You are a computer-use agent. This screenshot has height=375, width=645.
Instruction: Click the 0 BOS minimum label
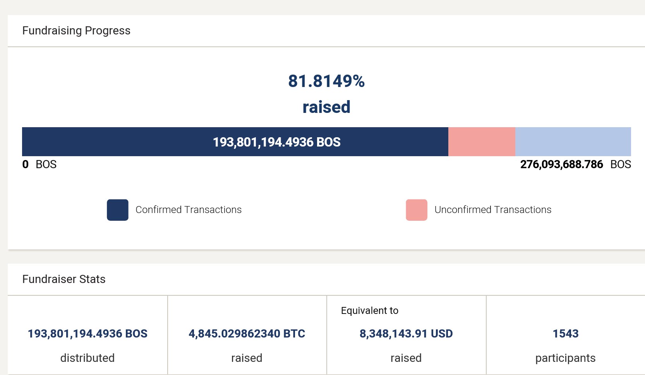point(39,165)
